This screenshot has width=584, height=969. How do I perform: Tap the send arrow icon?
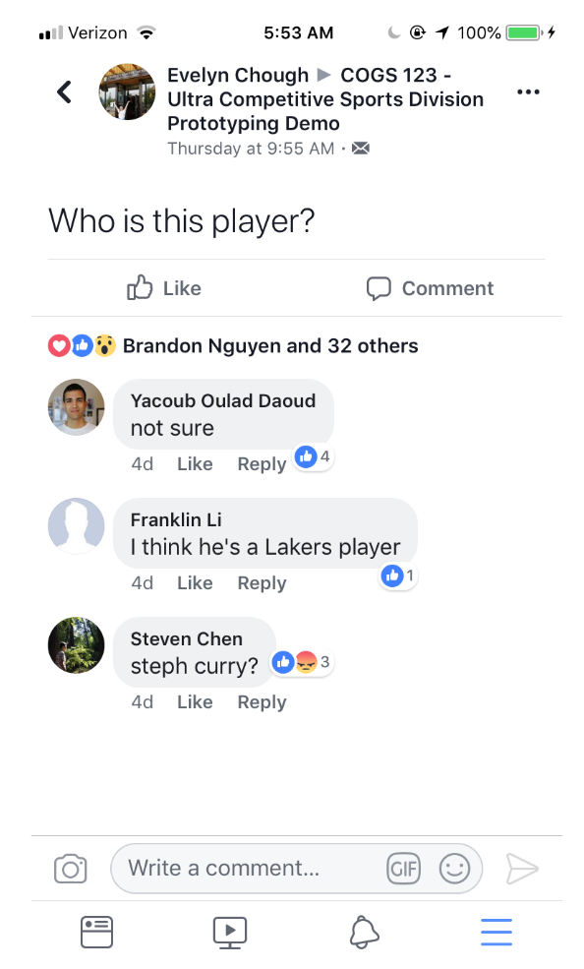click(522, 869)
